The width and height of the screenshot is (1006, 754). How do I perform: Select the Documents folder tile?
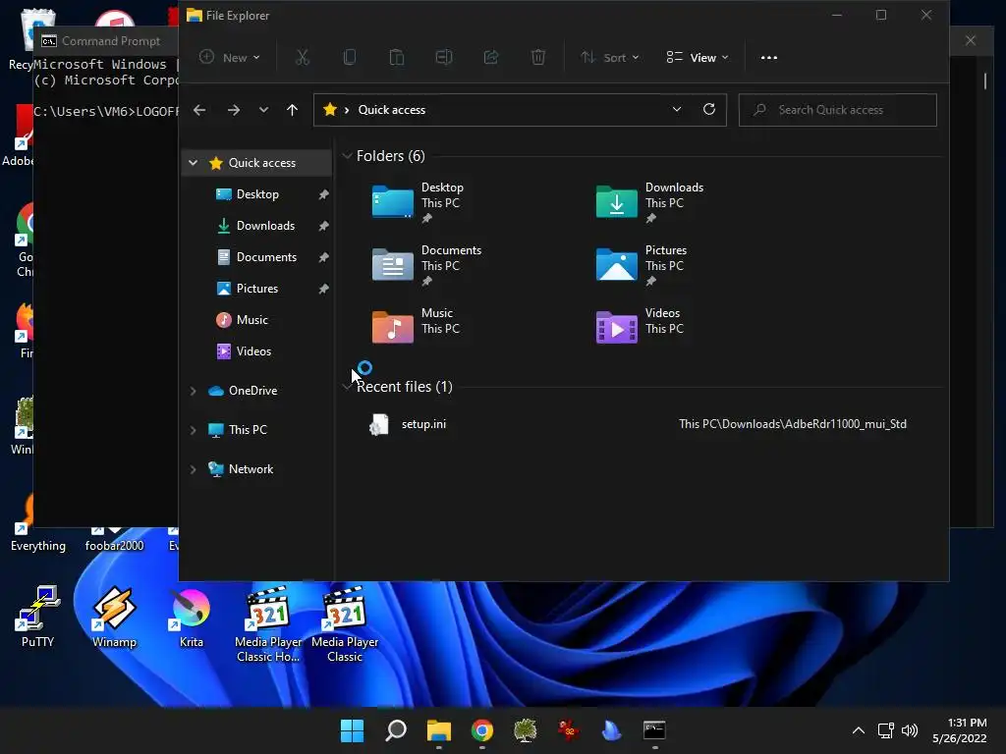click(426, 265)
